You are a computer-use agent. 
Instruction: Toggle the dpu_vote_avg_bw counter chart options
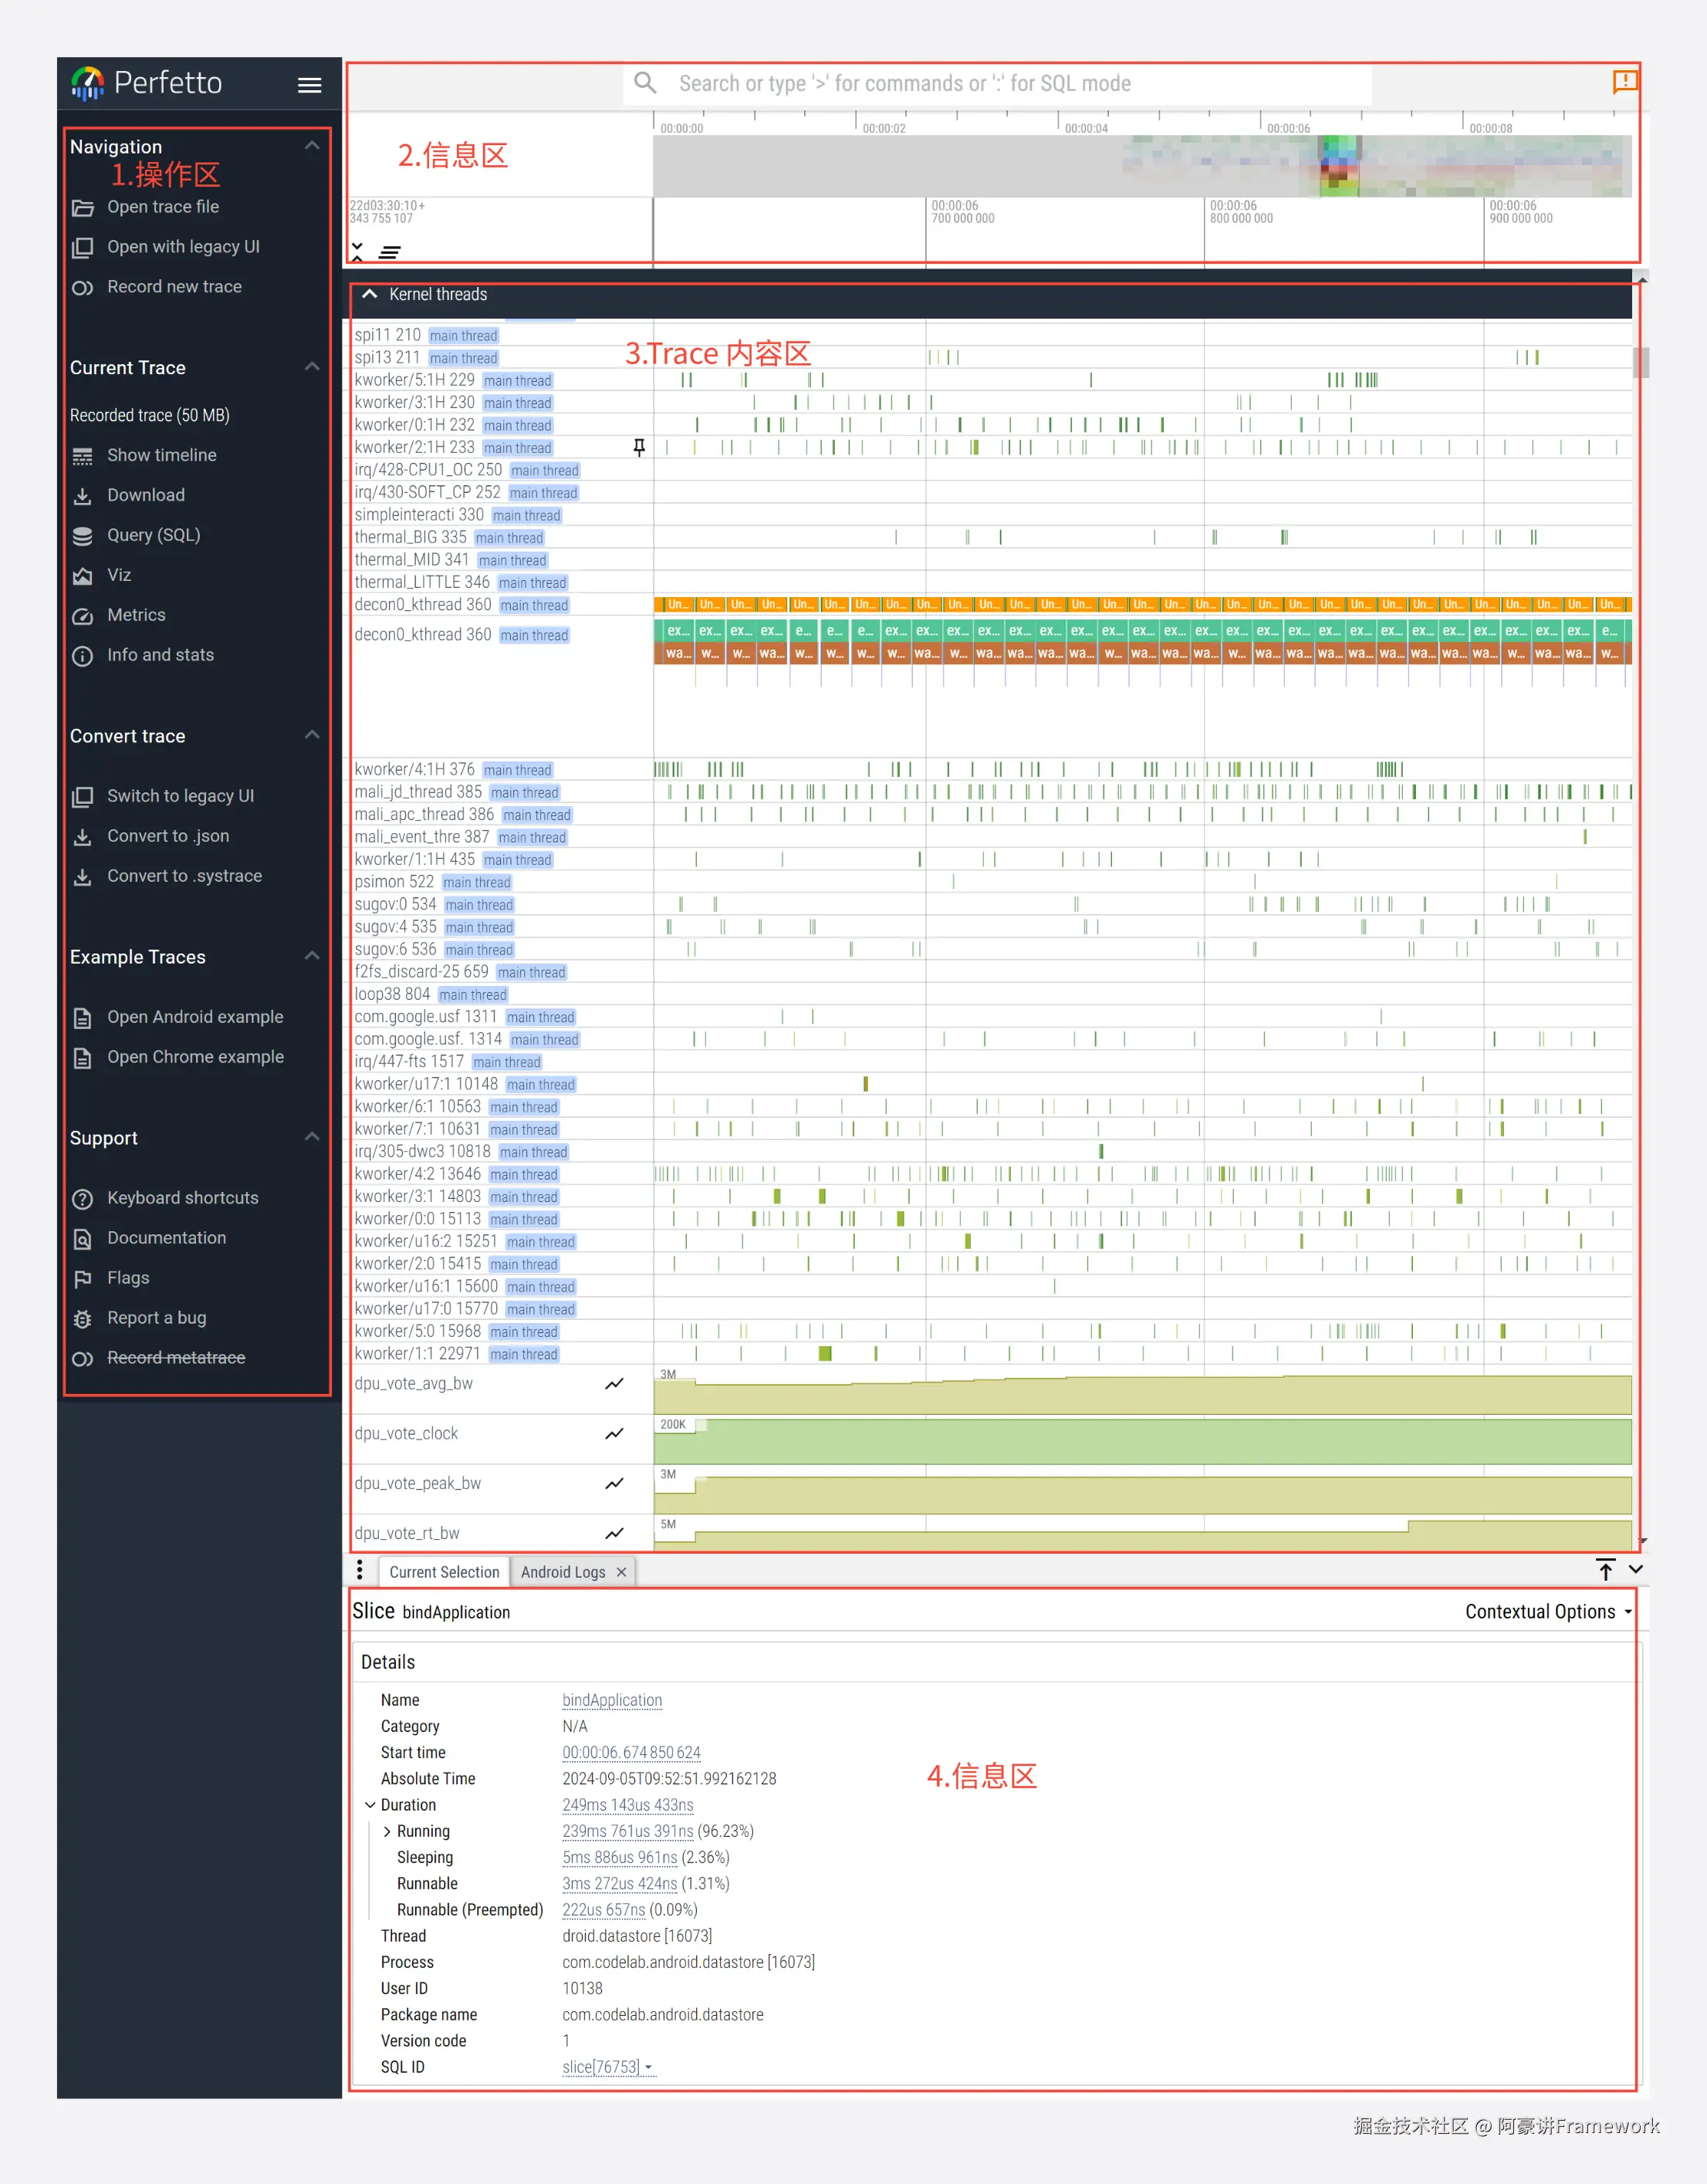[614, 1384]
